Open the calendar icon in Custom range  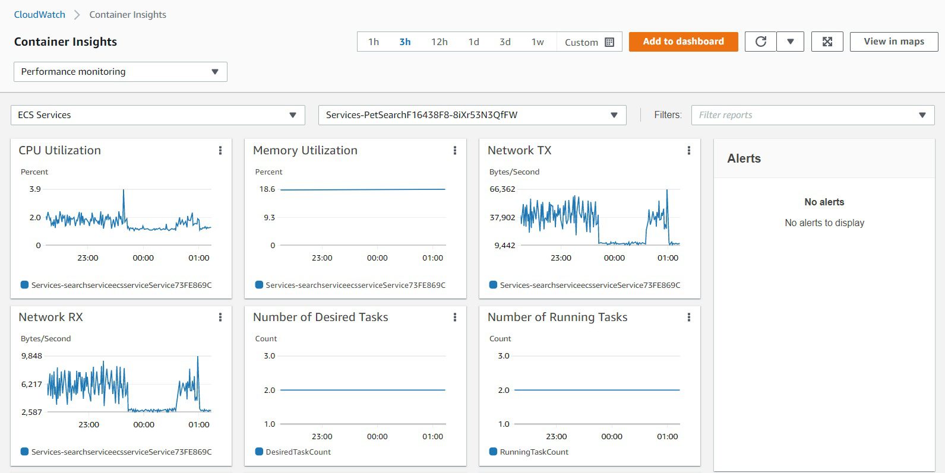point(609,42)
